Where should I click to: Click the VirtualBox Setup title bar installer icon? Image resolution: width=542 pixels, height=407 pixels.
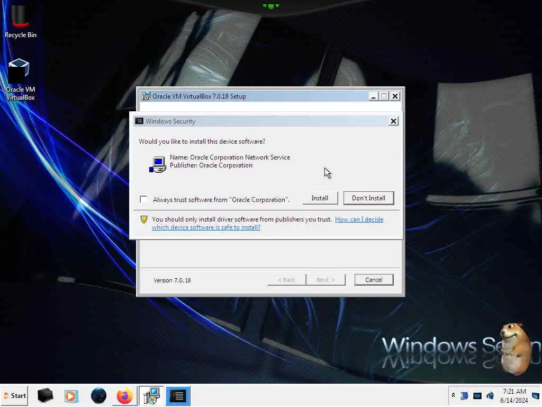146,96
